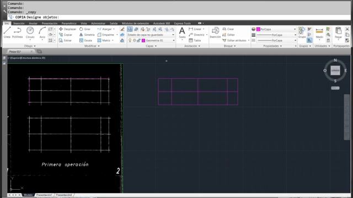Click the Girar (rotate) tool
Screen dimensions: 353x198
tap(85, 29)
